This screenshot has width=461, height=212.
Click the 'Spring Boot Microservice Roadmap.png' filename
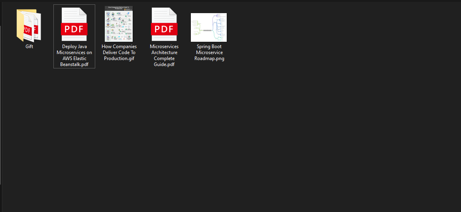pyautogui.click(x=209, y=53)
